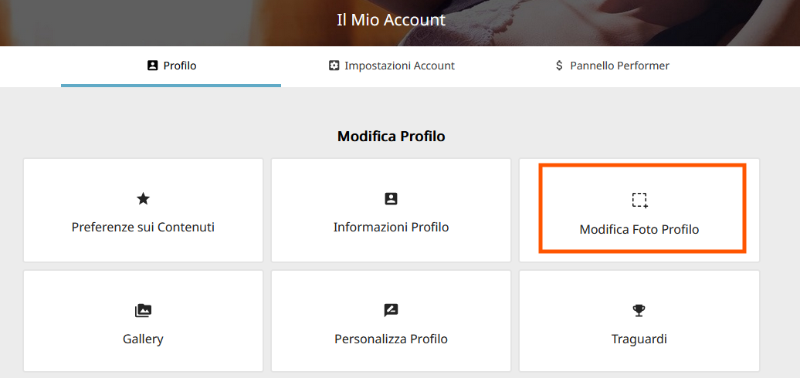This screenshot has height=378, width=800.
Task: Choose the Personalizza Profilo text label
Action: pos(392,339)
